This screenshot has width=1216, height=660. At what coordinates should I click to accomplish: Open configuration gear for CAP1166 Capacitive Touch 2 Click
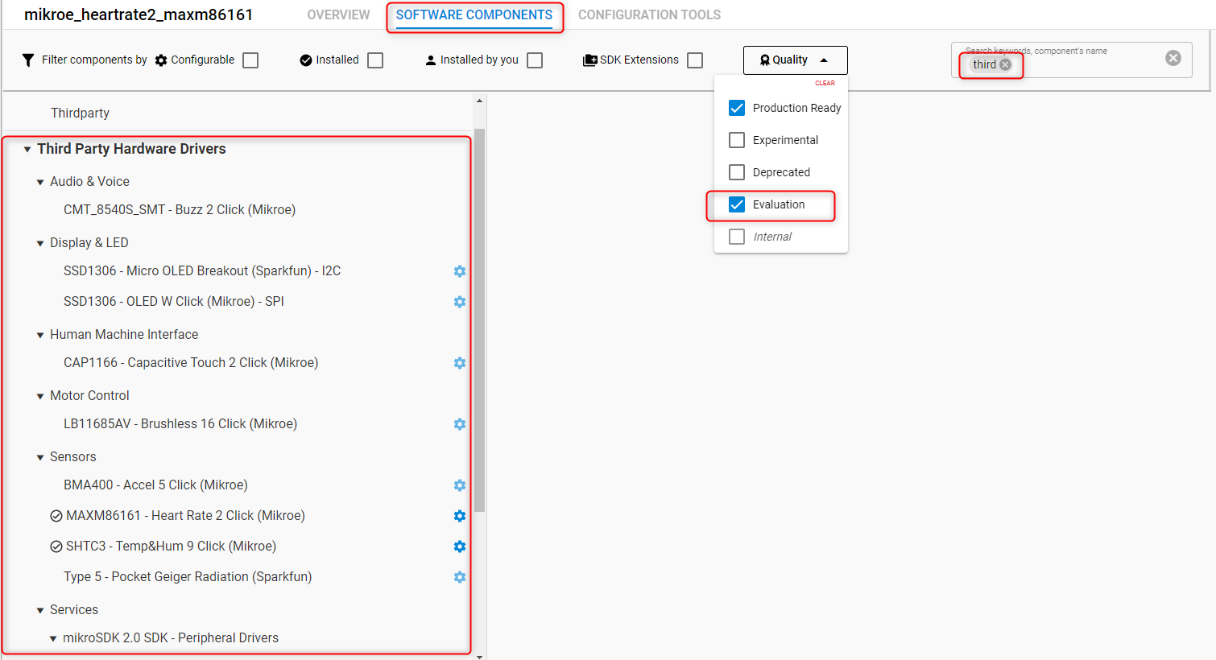[x=460, y=363]
